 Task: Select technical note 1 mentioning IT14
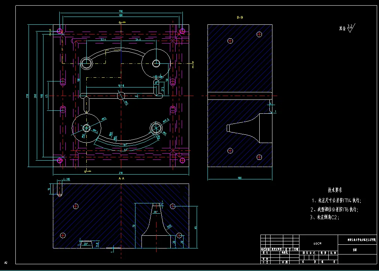[336, 200]
